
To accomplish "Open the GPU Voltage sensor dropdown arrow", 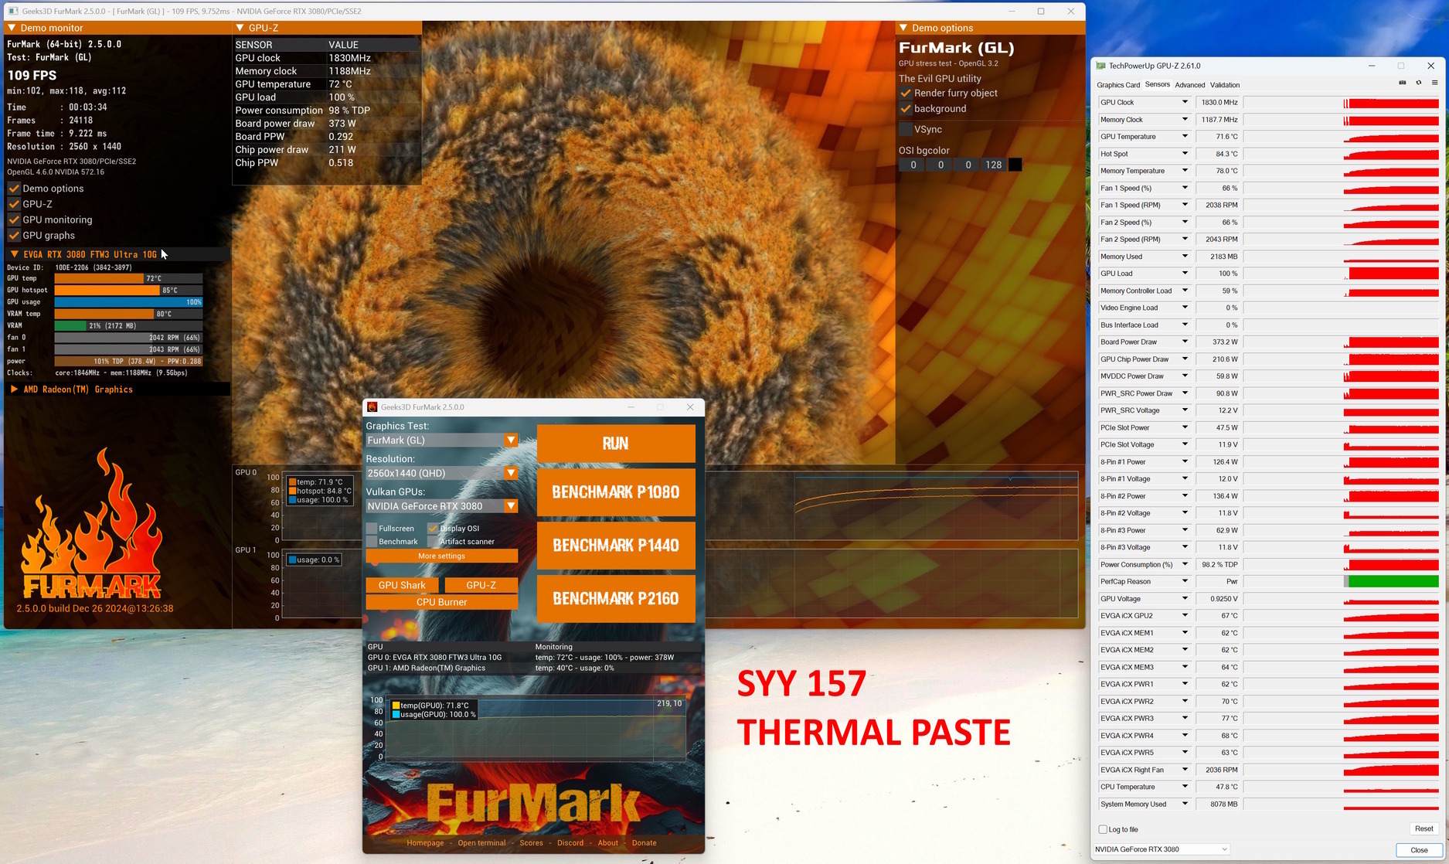I will (1185, 599).
